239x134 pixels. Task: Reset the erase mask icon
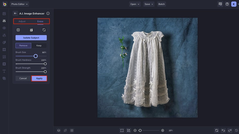(44, 30)
